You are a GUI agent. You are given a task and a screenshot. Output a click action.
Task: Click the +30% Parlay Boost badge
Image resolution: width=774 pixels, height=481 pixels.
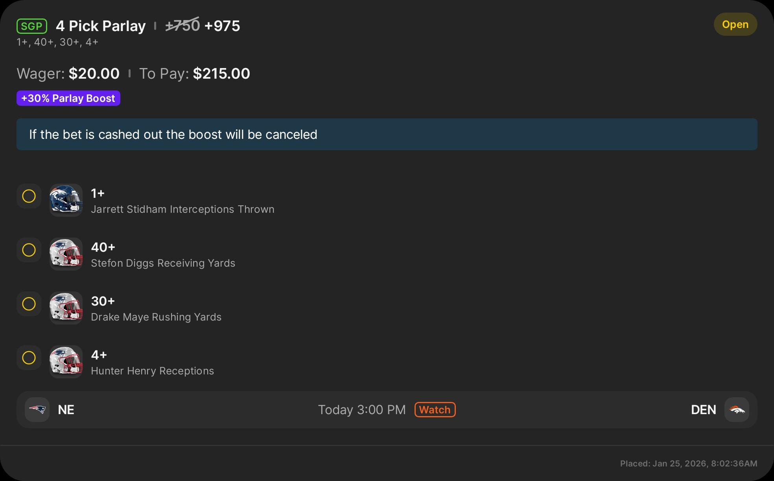point(68,98)
